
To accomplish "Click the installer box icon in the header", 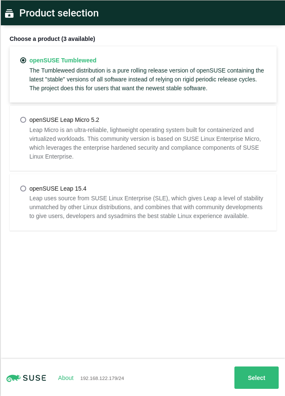I will coord(9,13).
